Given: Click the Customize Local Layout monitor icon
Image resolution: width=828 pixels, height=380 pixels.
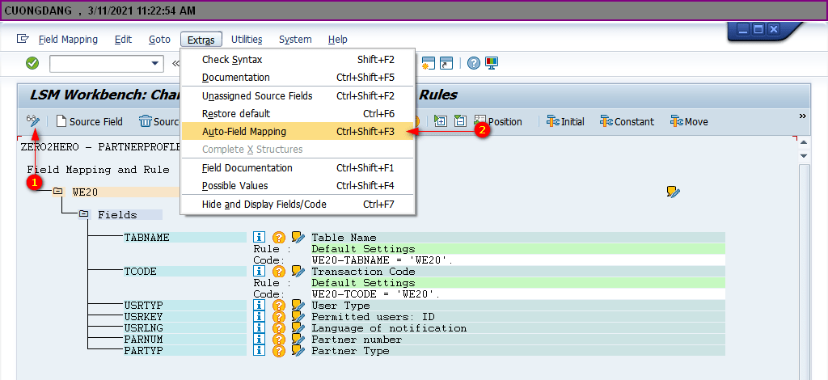Looking at the screenshot, I should click(492, 63).
